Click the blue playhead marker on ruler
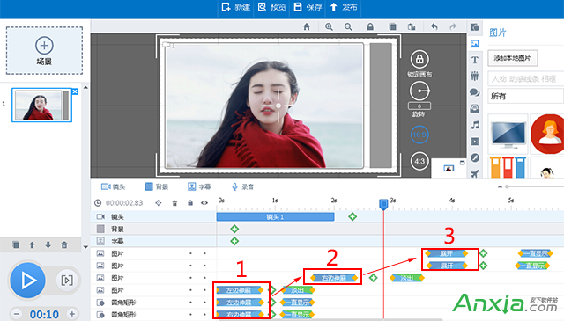This screenshot has height=321, width=564. pyautogui.click(x=383, y=204)
